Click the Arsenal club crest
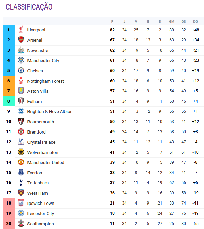Screen dimensions: 204x229 (x=21, y=40)
